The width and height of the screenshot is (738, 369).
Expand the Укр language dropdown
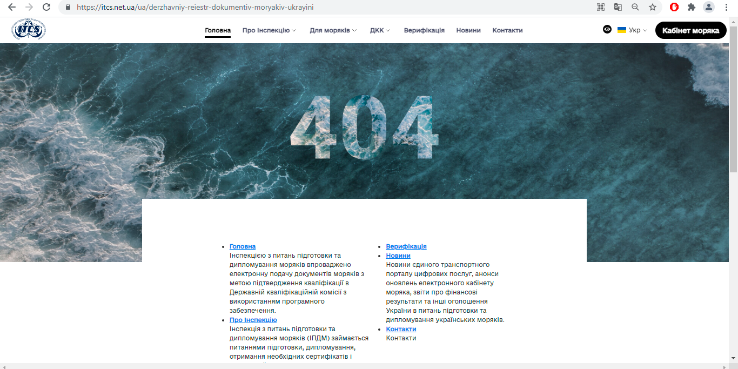point(632,30)
